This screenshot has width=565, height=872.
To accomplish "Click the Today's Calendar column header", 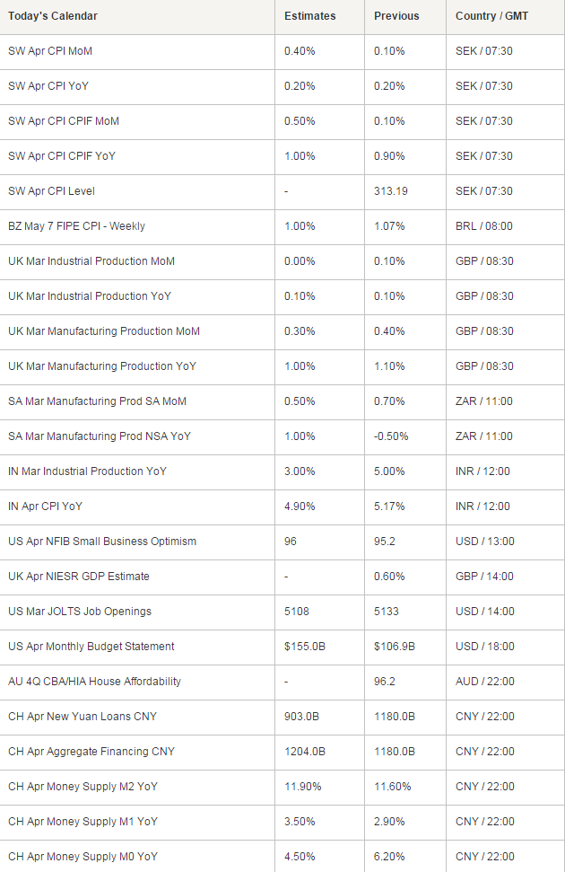I will (53, 16).
